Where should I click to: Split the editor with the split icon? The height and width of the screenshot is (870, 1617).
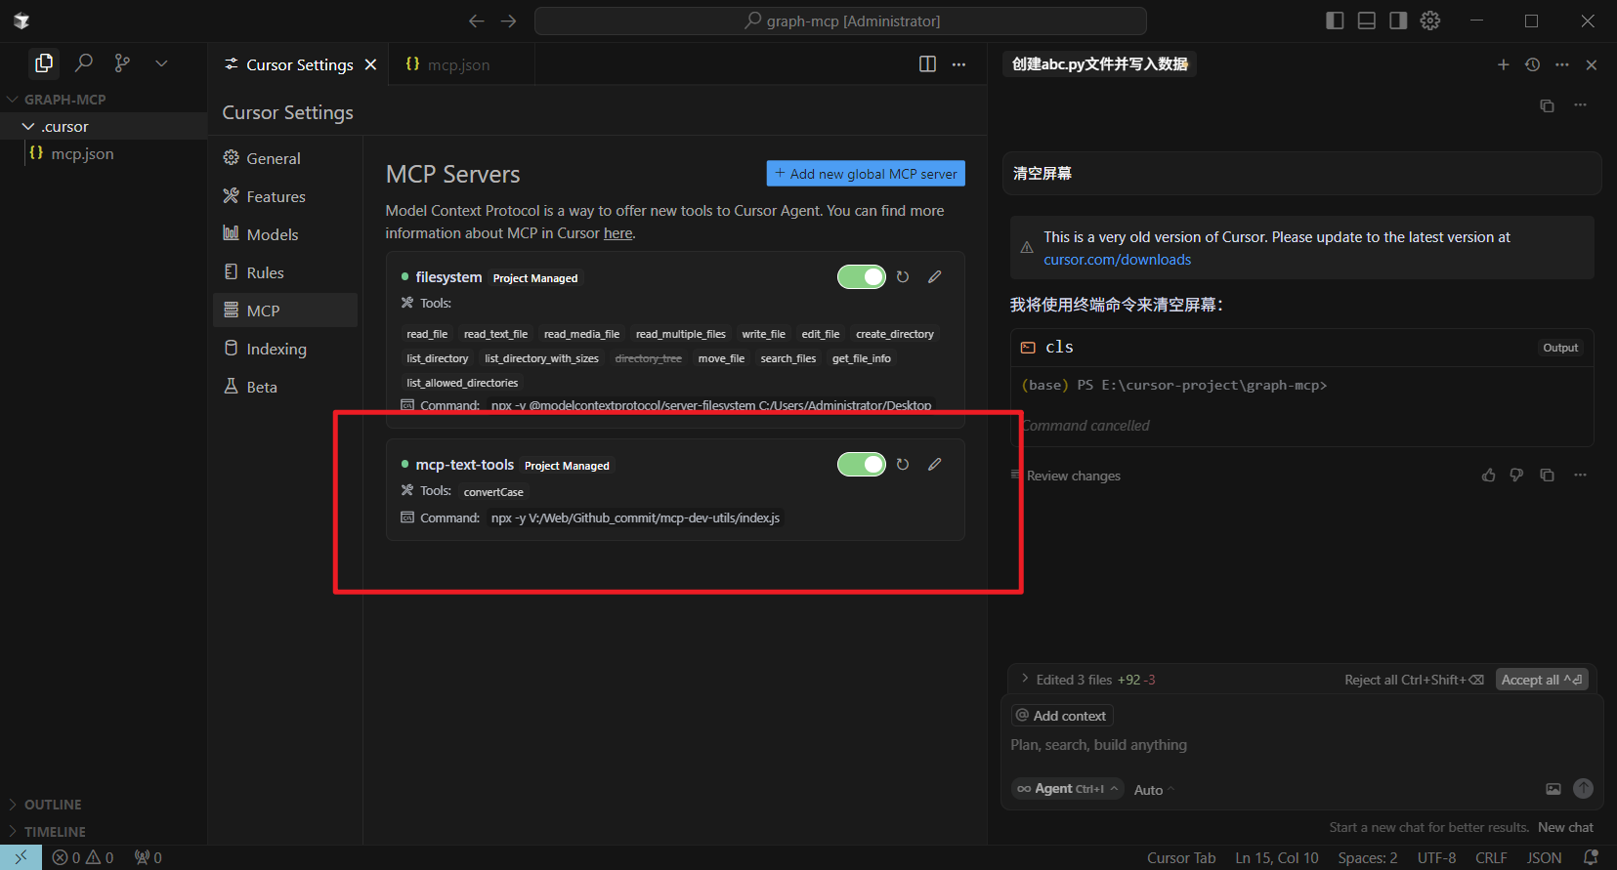pyautogui.click(x=927, y=64)
